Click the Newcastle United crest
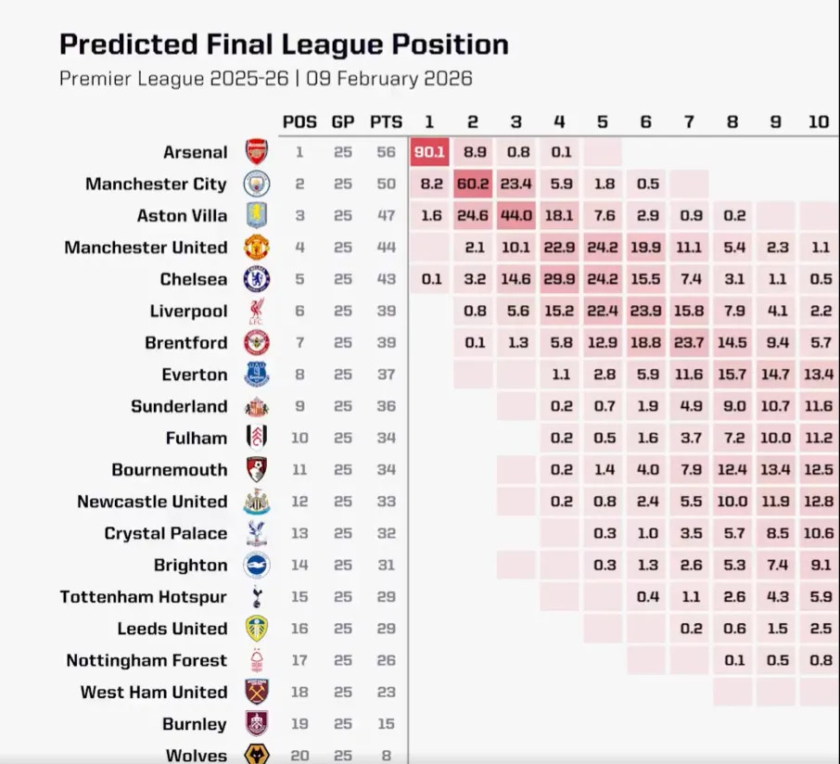The height and width of the screenshot is (764, 840). coord(257,502)
